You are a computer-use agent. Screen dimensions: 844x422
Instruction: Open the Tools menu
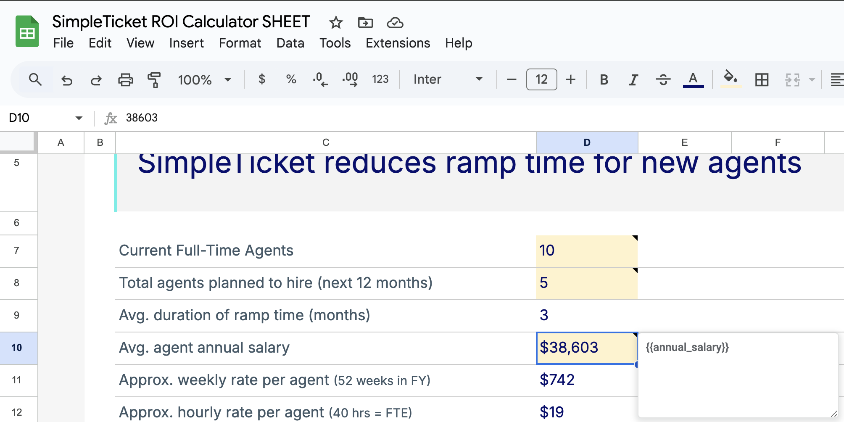click(x=335, y=43)
